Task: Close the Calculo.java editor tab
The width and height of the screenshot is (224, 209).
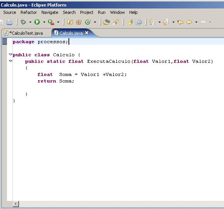Action: (x=87, y=33)
